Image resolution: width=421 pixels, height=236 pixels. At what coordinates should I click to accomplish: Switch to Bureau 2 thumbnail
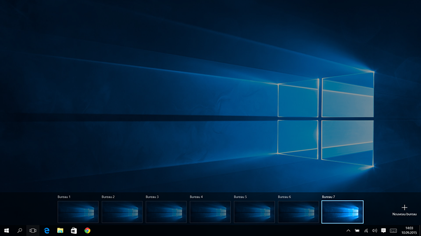(122, 212)
